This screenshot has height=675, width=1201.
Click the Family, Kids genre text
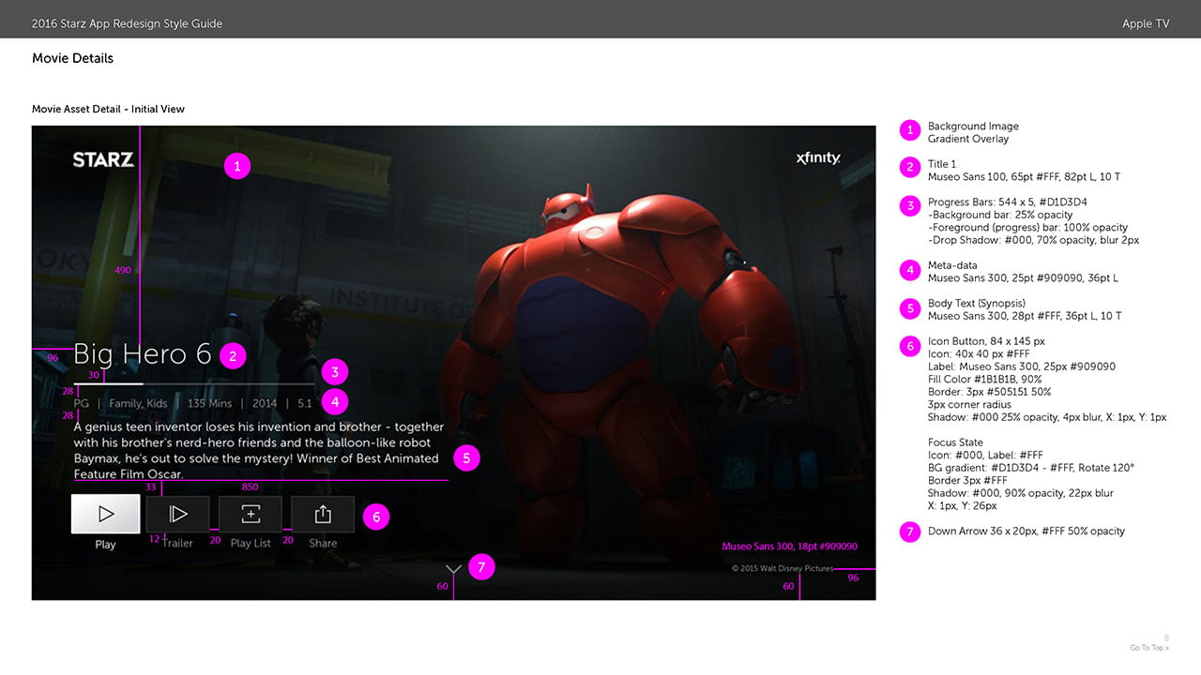point(138,404)
